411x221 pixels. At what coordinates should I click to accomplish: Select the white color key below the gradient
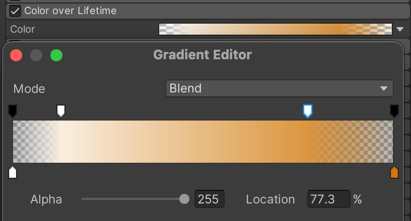pyautogui.click(x=13, y=173)
